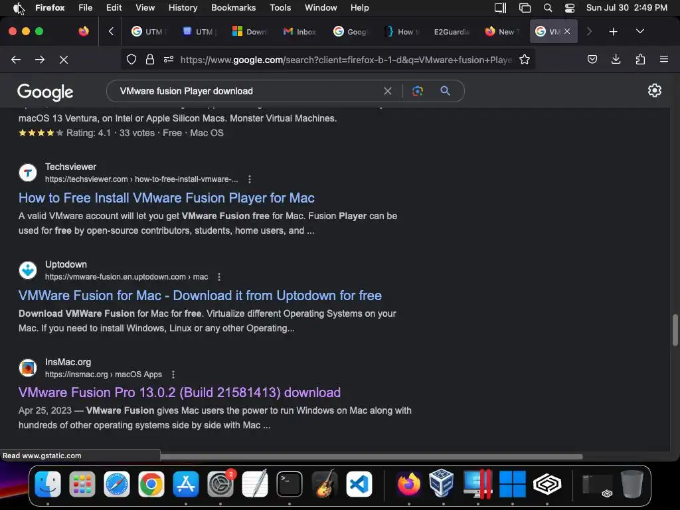Image resolution: width=680 pixels, height=510 pixels.
Task: Open site permissions icon in address bar
Action: pos(169,59)
